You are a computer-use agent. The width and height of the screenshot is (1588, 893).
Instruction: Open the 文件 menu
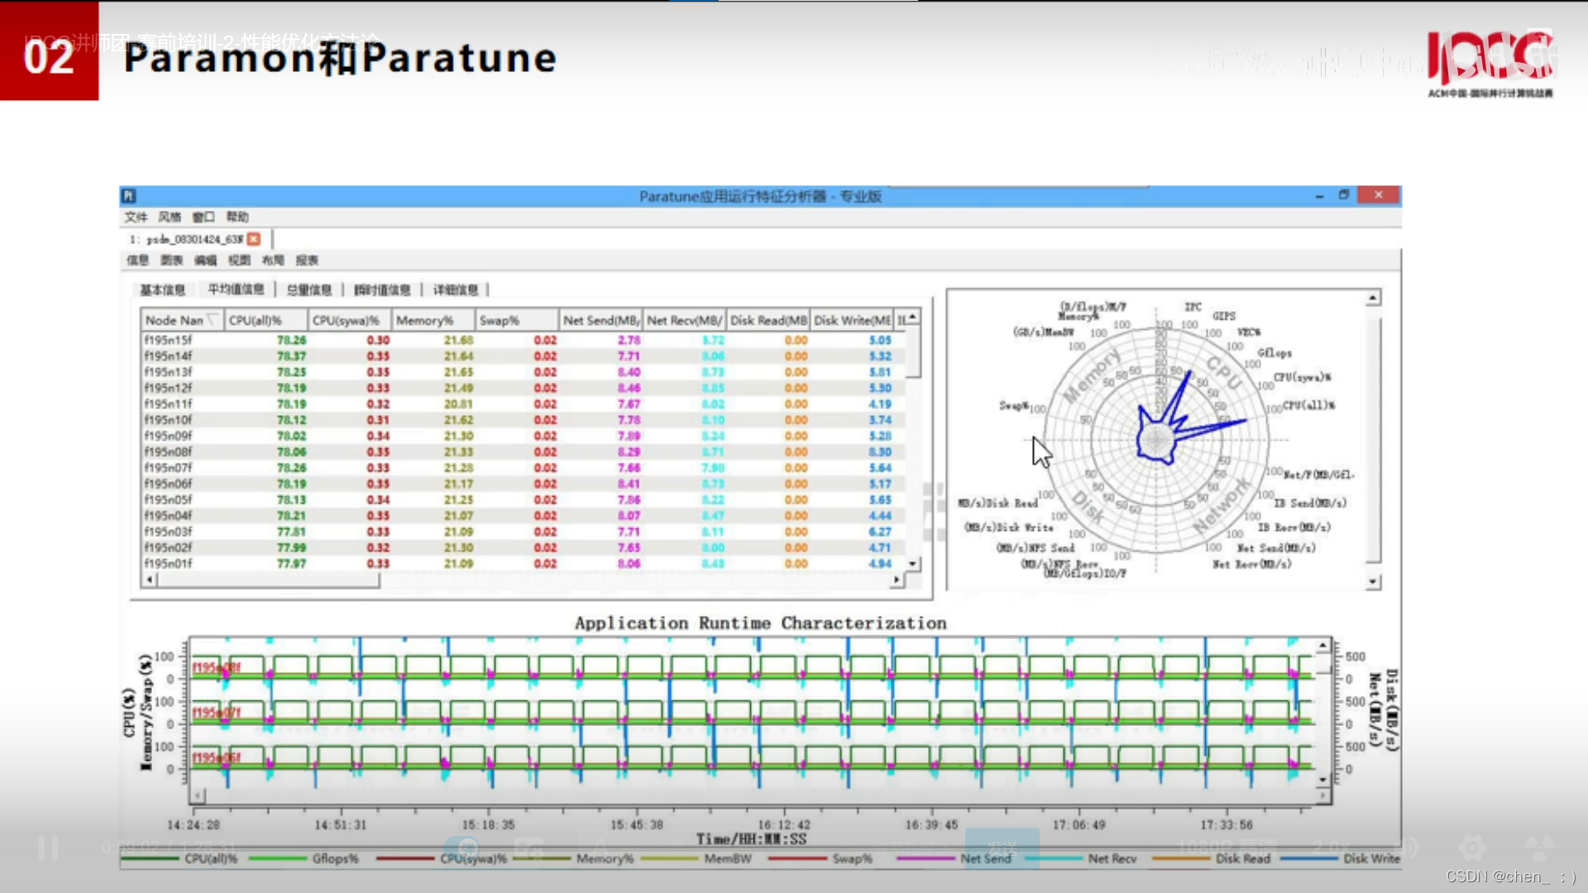136,217
